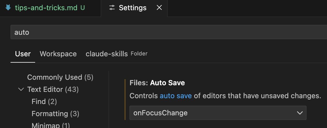The image size is (327, 128).
Task: Switch to Workspace settings scope
Action: pos(58,54)
